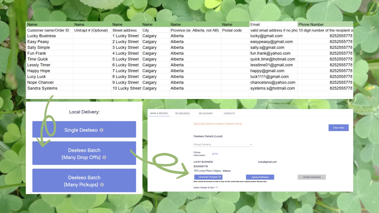Click the Select Weight & Size field label

click(x=204, y=188)
